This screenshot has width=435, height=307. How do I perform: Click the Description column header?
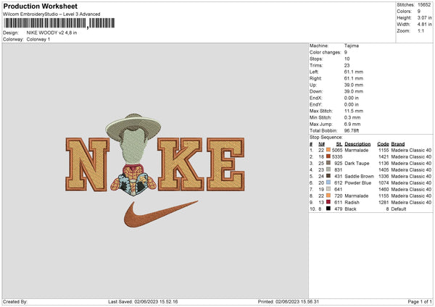pyautogui.click(x=357, y=144)
